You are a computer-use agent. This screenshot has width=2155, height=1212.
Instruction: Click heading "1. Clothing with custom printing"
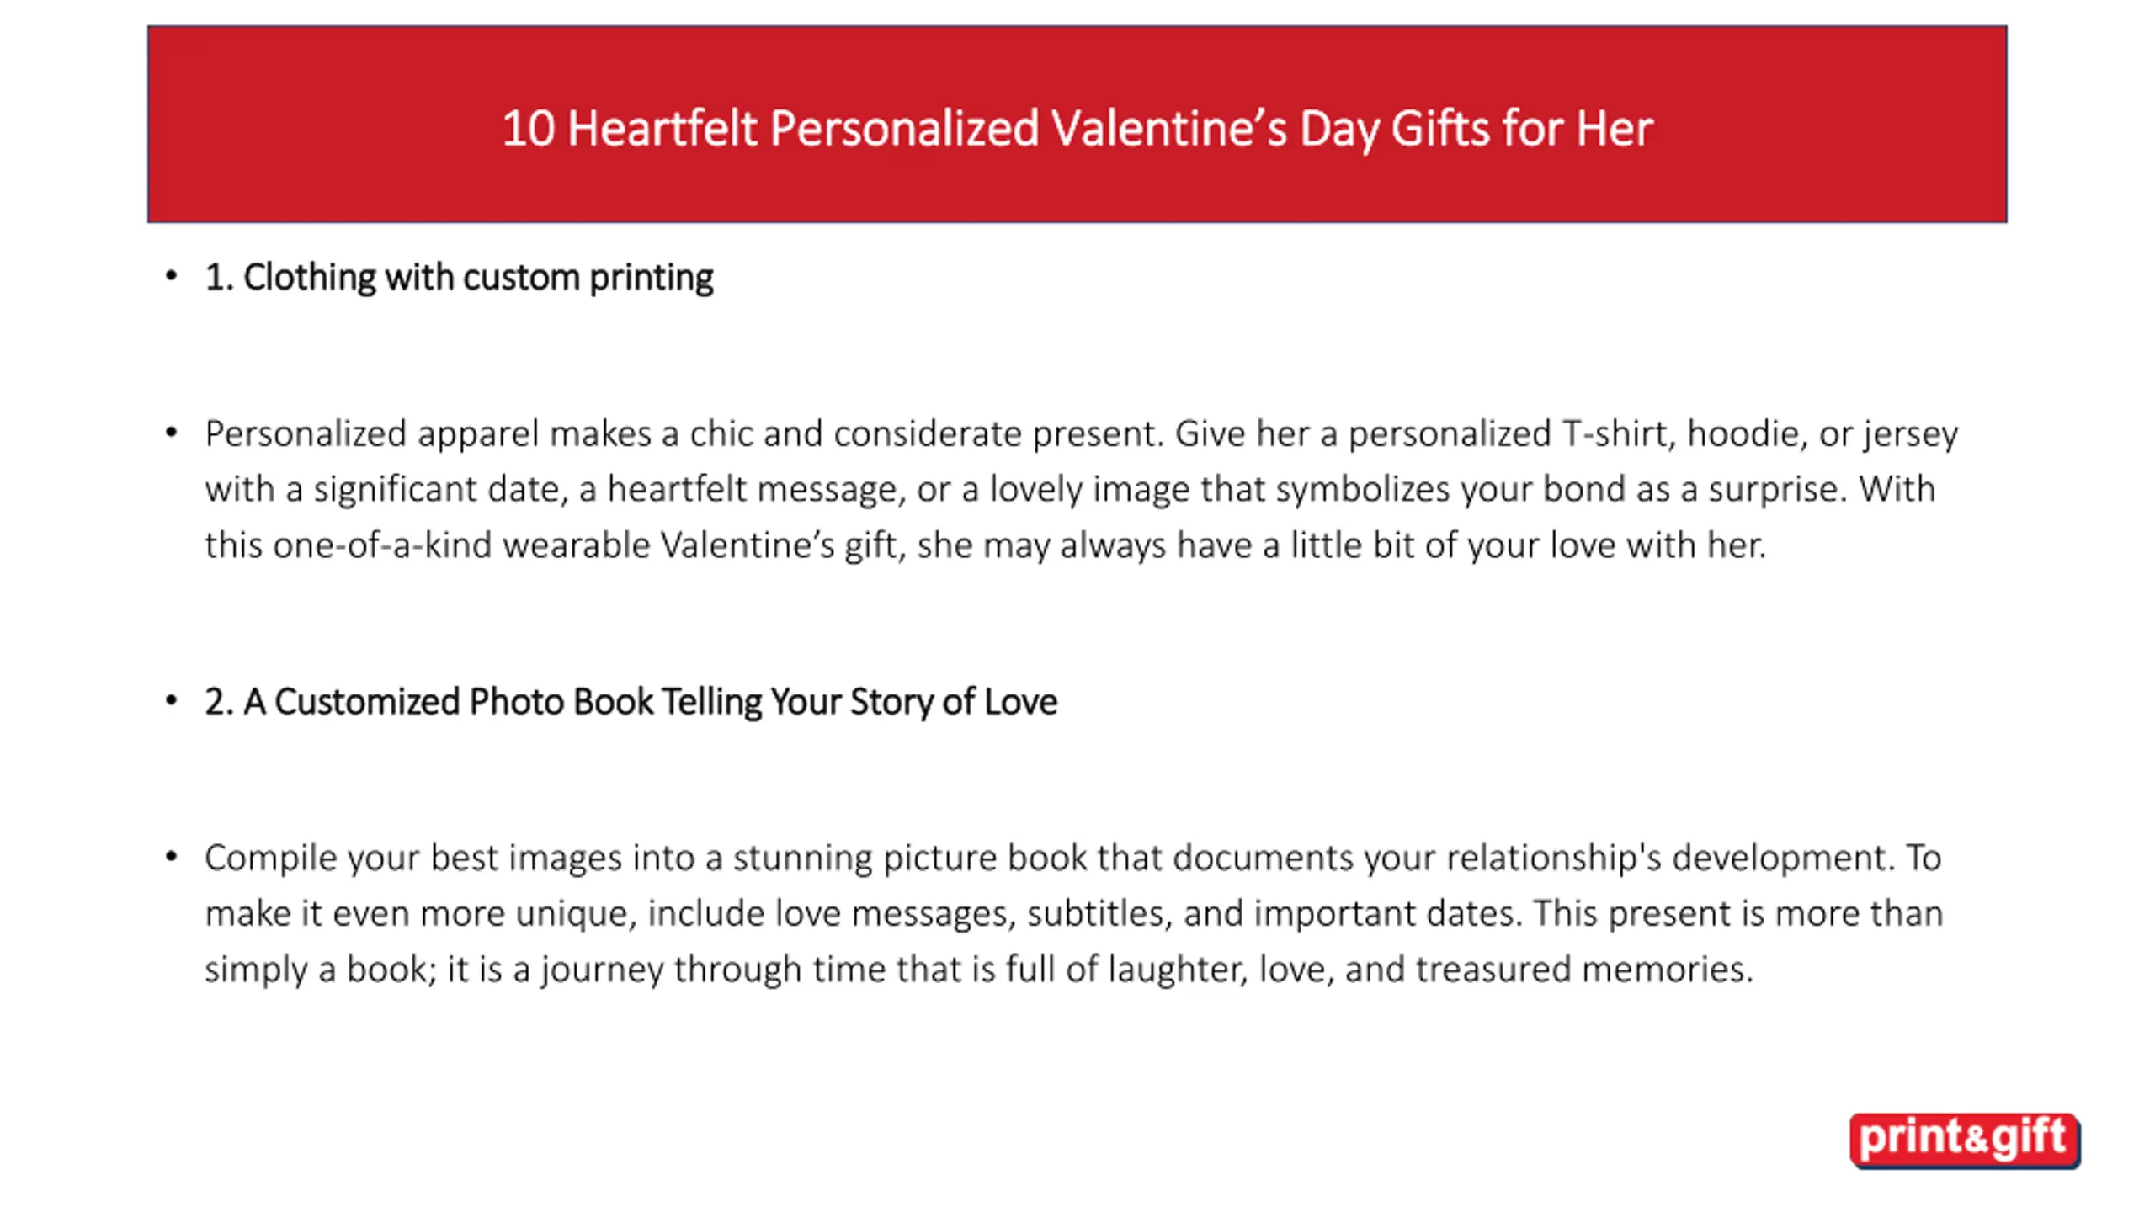click(x=459, y=277)
